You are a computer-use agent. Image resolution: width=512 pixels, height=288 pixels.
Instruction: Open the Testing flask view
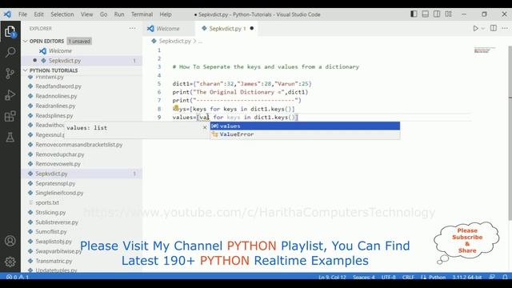(10, 137)
